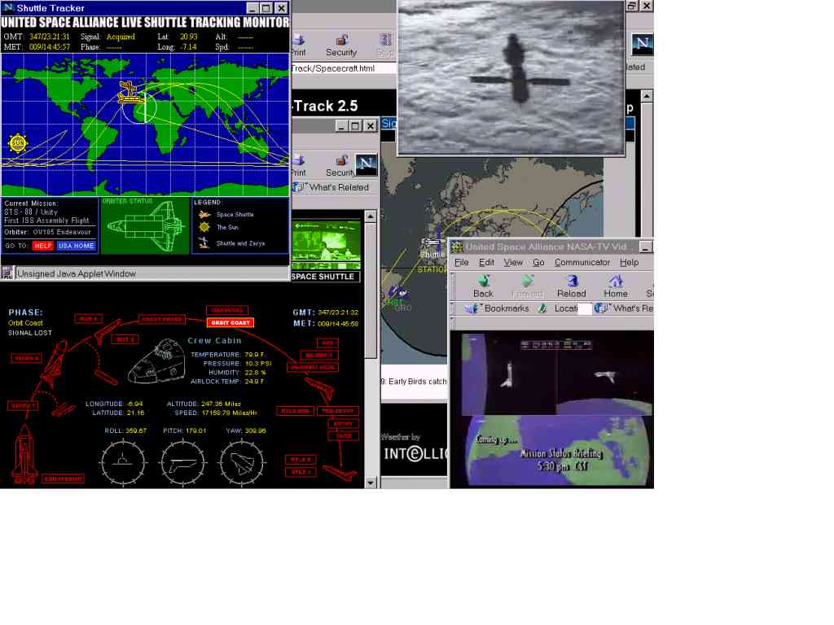834x625 pixels.
Task: Click the Crew Cabin wireframe drawing
Action: [x=157, y=362]
